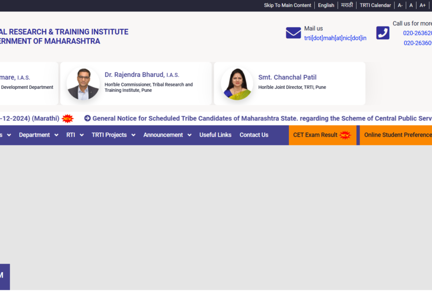Image resolution: width=432 pixels, height=298 pixels.
Task: Click the NEW badge beside Marathi notice
Action: 68,118
